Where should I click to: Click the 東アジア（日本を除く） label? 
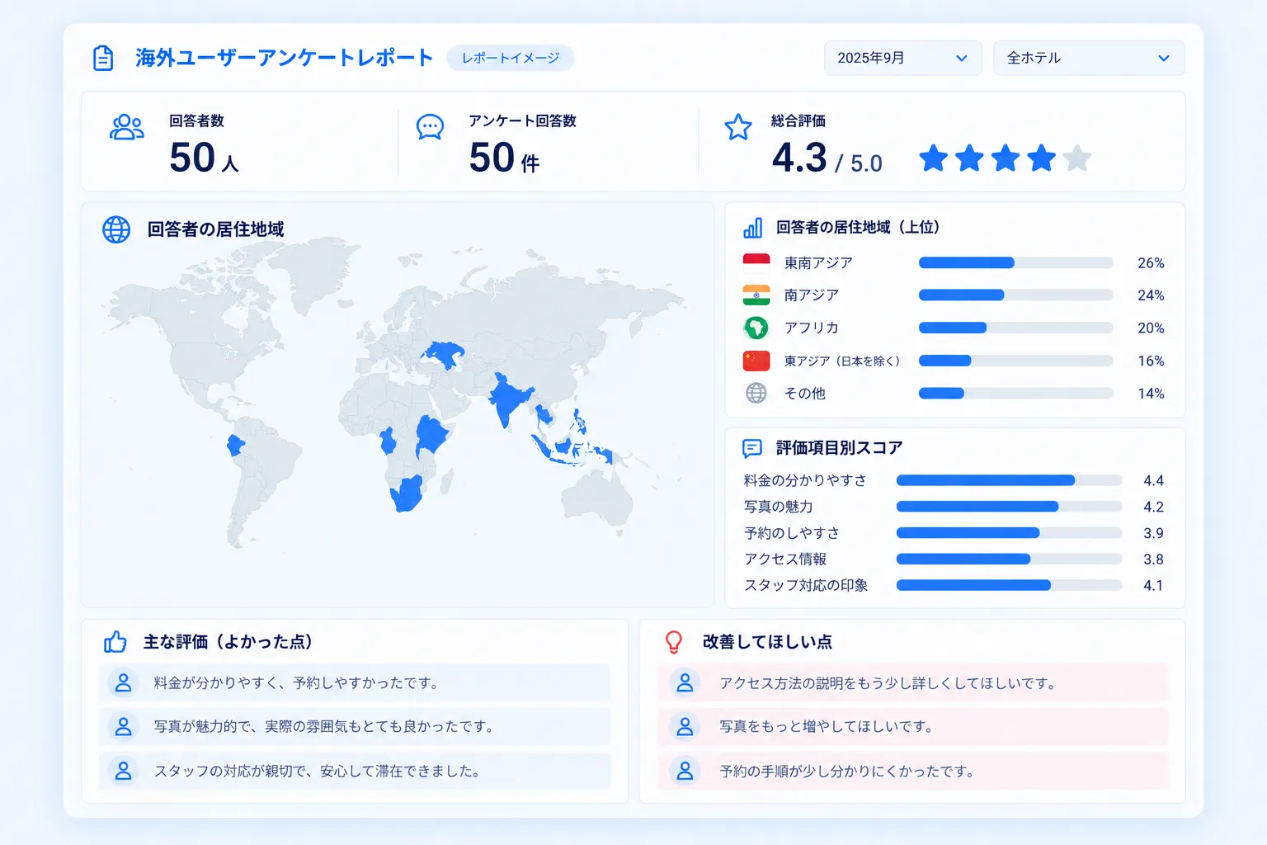(842, 361)
